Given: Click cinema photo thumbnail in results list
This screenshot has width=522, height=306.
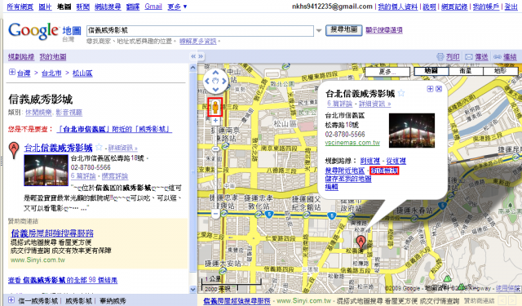Looking at the screenshot, I should 46,171.
